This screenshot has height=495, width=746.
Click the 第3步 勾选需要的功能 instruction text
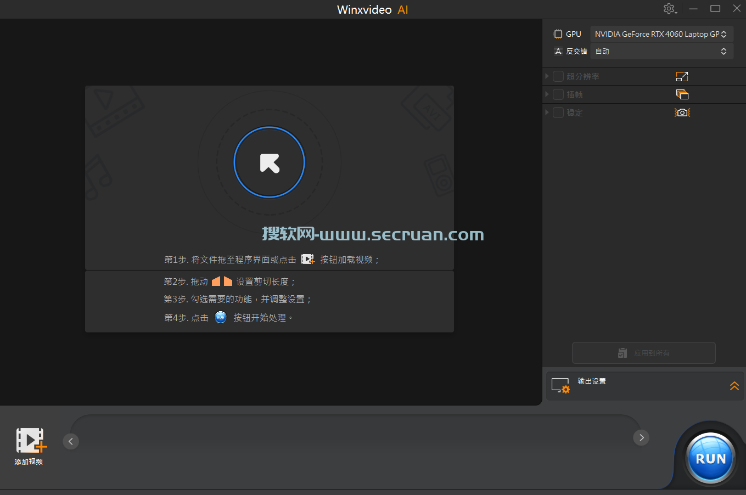[238, 299]
